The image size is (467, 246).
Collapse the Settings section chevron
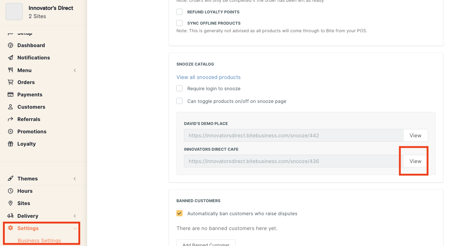[x=75, y=228]
